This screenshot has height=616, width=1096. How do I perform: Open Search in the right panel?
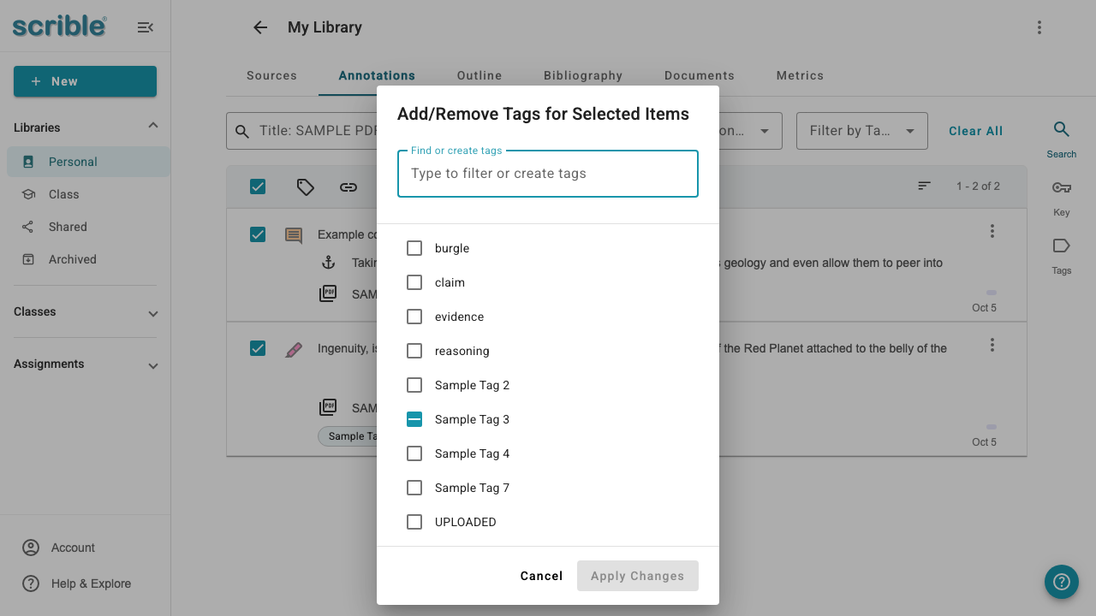[x=1061, y=139]
